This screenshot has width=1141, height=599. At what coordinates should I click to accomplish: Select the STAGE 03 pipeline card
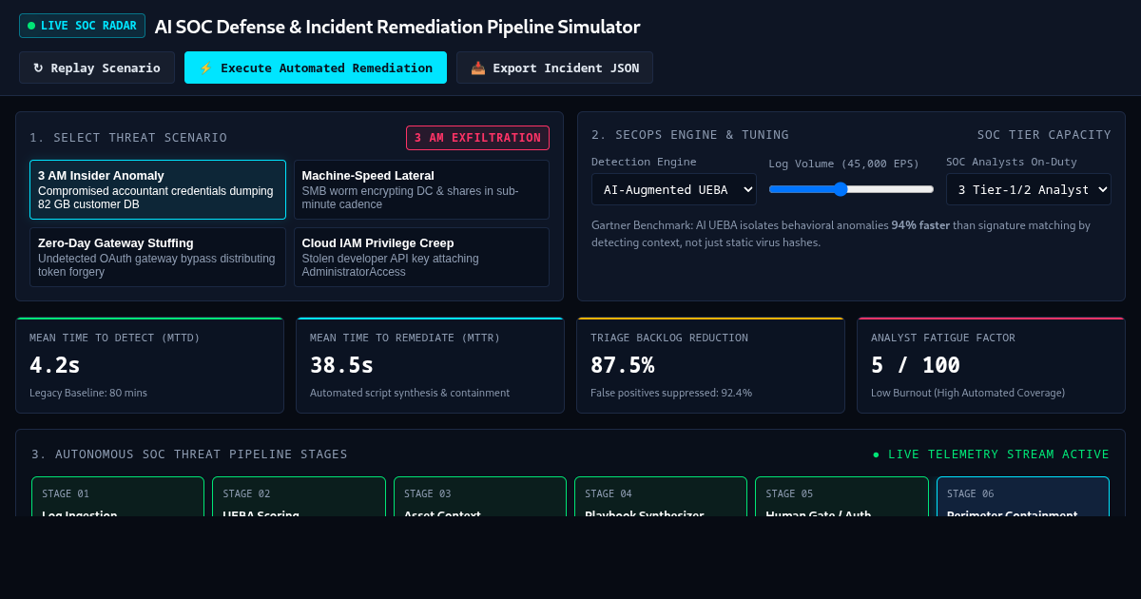click(x=480, y=496)
